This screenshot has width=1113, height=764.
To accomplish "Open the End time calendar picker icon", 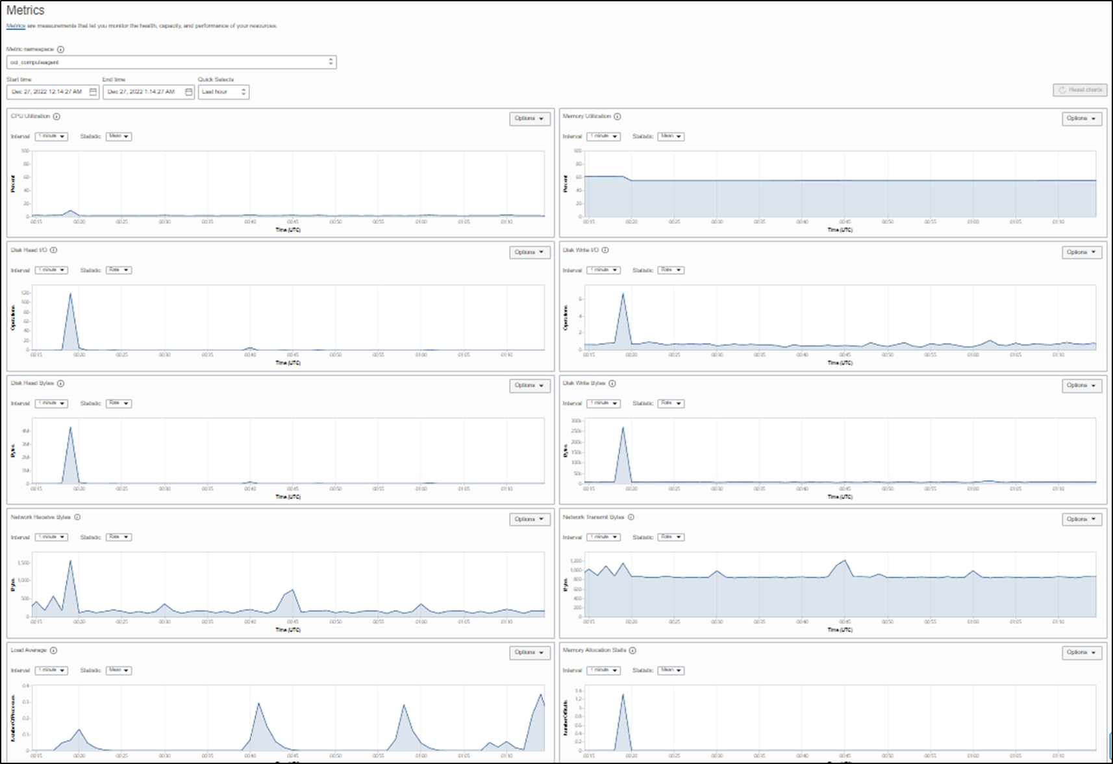I will [x=189, y=92].
